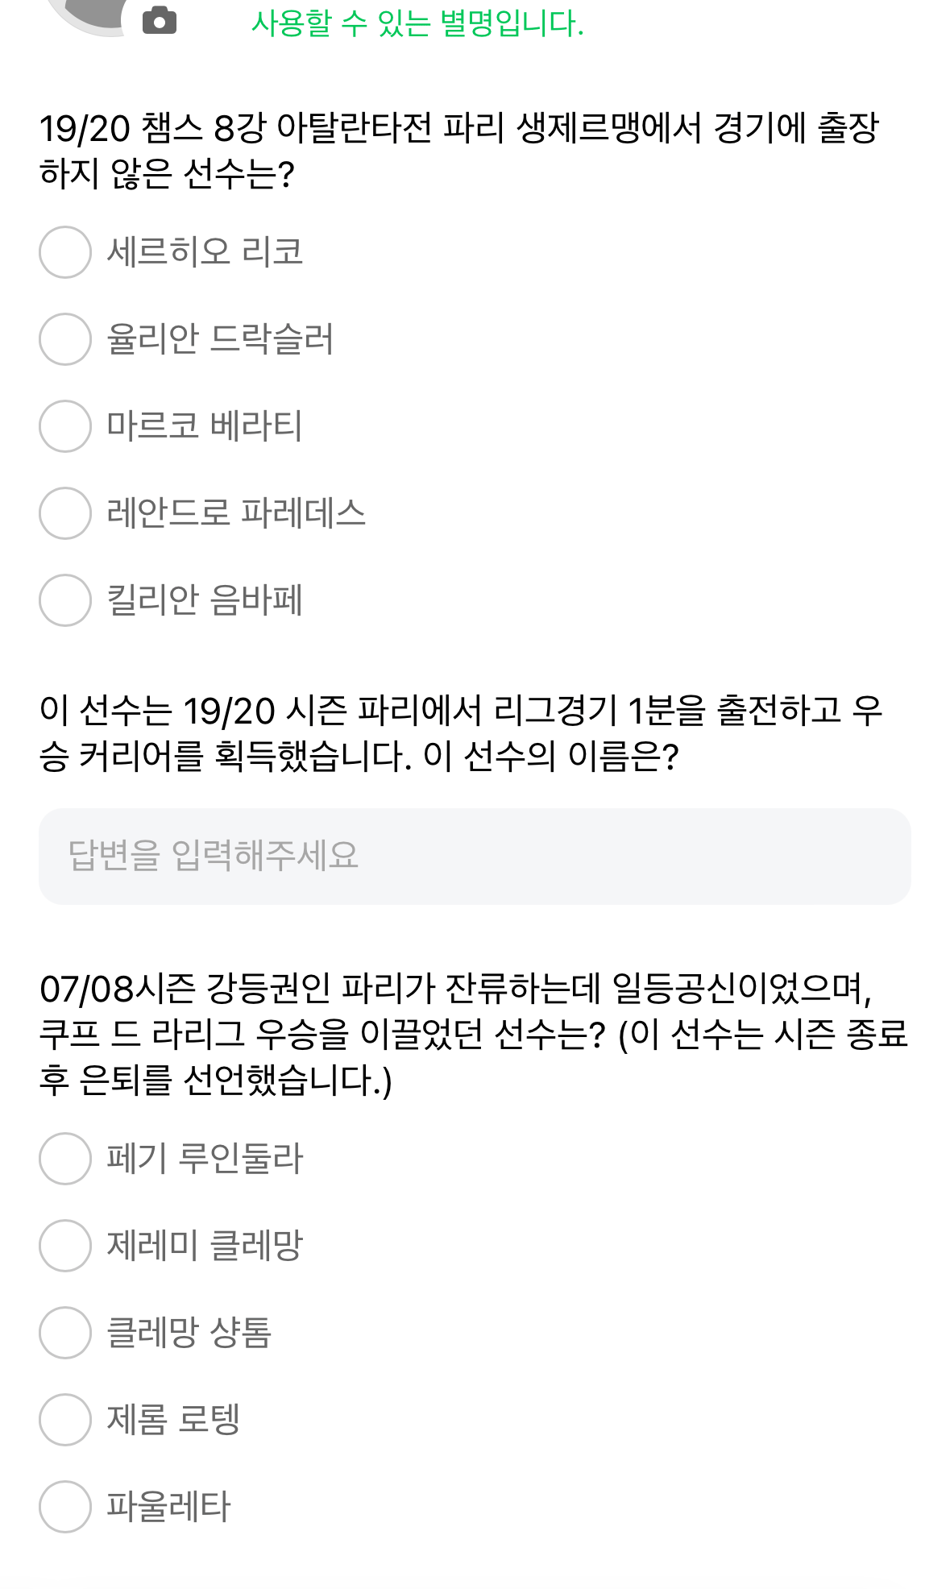950x1589 pixels.
Task: Choose the 파울레타 radio option
Action: pos(65,1507)
